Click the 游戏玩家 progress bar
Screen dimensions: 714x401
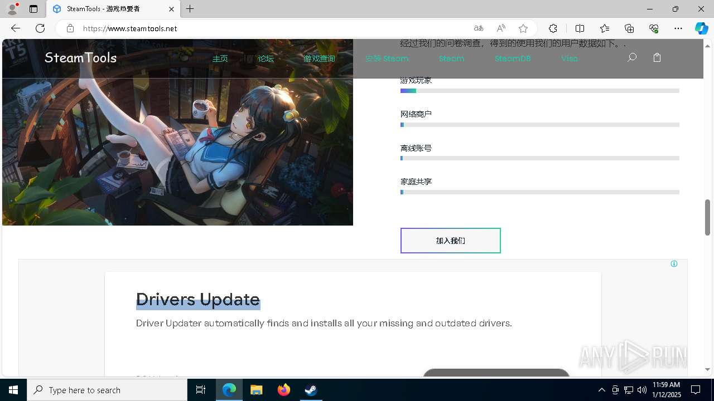tap(540, 91)
